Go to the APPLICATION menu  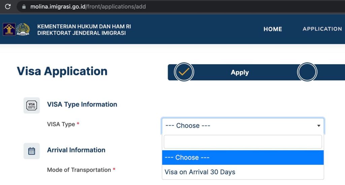322,29
